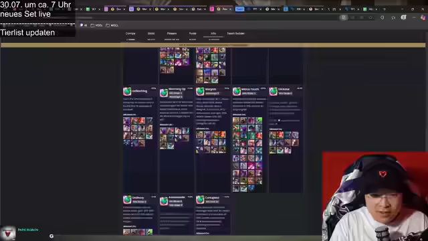The image size is (428, 241).
Task: Click the Corrupted augment icon
Action: (200, 199)
